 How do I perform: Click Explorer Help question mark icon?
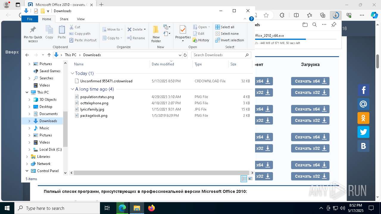[x=252, y=19]
